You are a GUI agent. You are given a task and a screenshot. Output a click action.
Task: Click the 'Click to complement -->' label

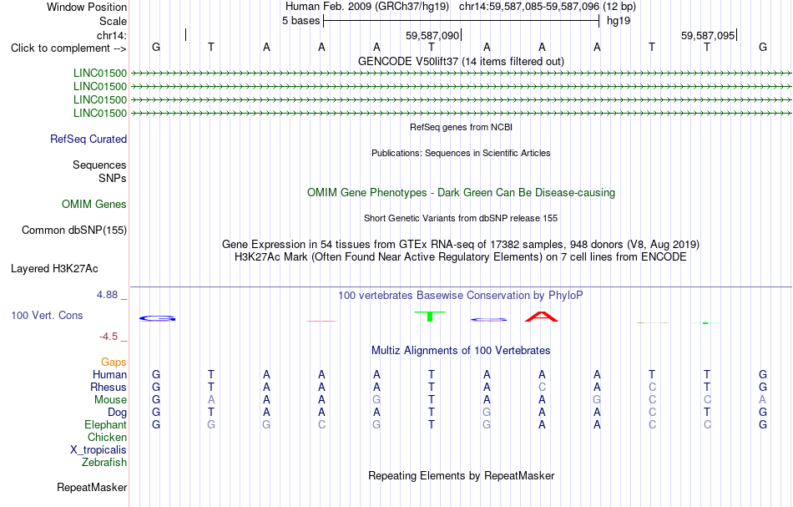(68, 48)
